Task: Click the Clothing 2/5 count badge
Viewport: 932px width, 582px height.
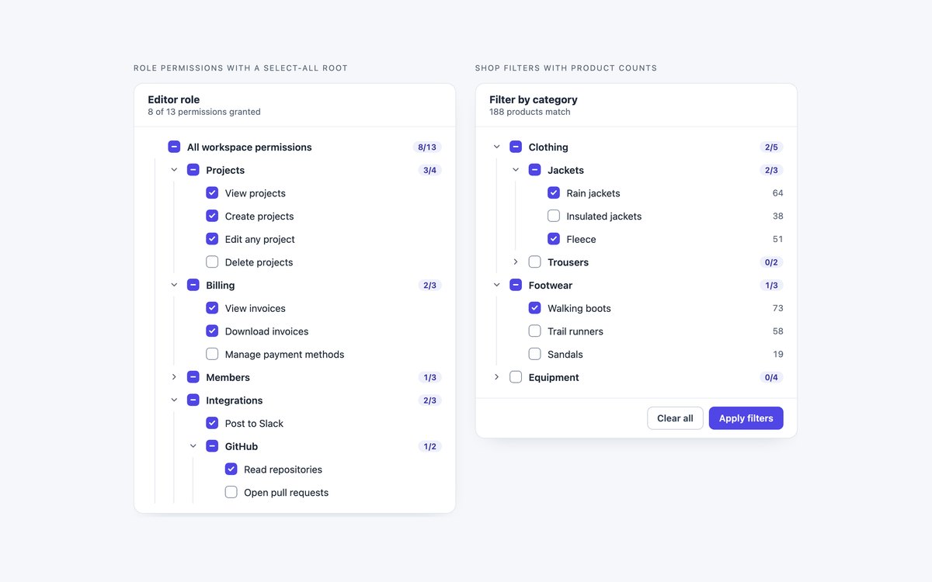Action: pos(771,147)
